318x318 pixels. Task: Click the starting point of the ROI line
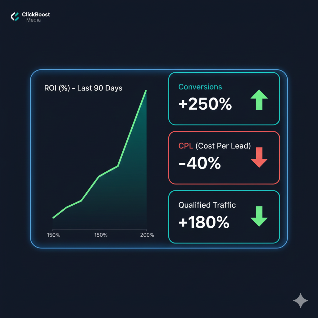pos(53,218)
